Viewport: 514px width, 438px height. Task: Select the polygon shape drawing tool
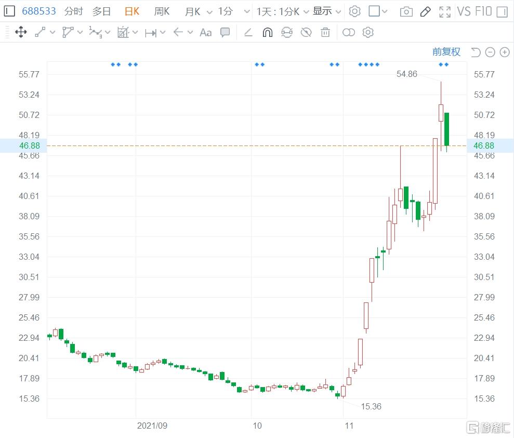(68, 32)
